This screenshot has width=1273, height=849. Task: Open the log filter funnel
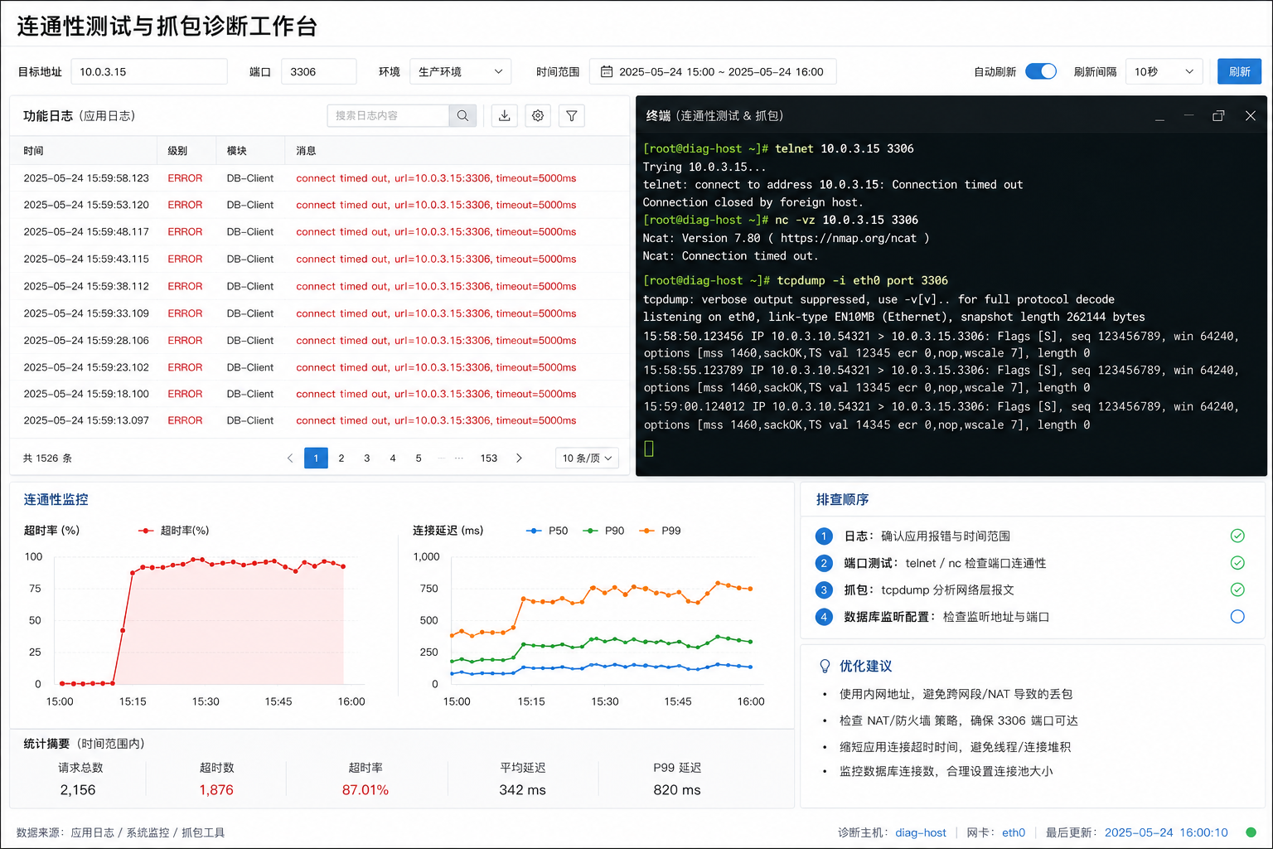point(572,116)
